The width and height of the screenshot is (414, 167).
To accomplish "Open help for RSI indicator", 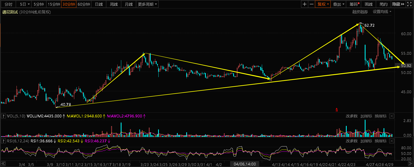I will [4, 141].
